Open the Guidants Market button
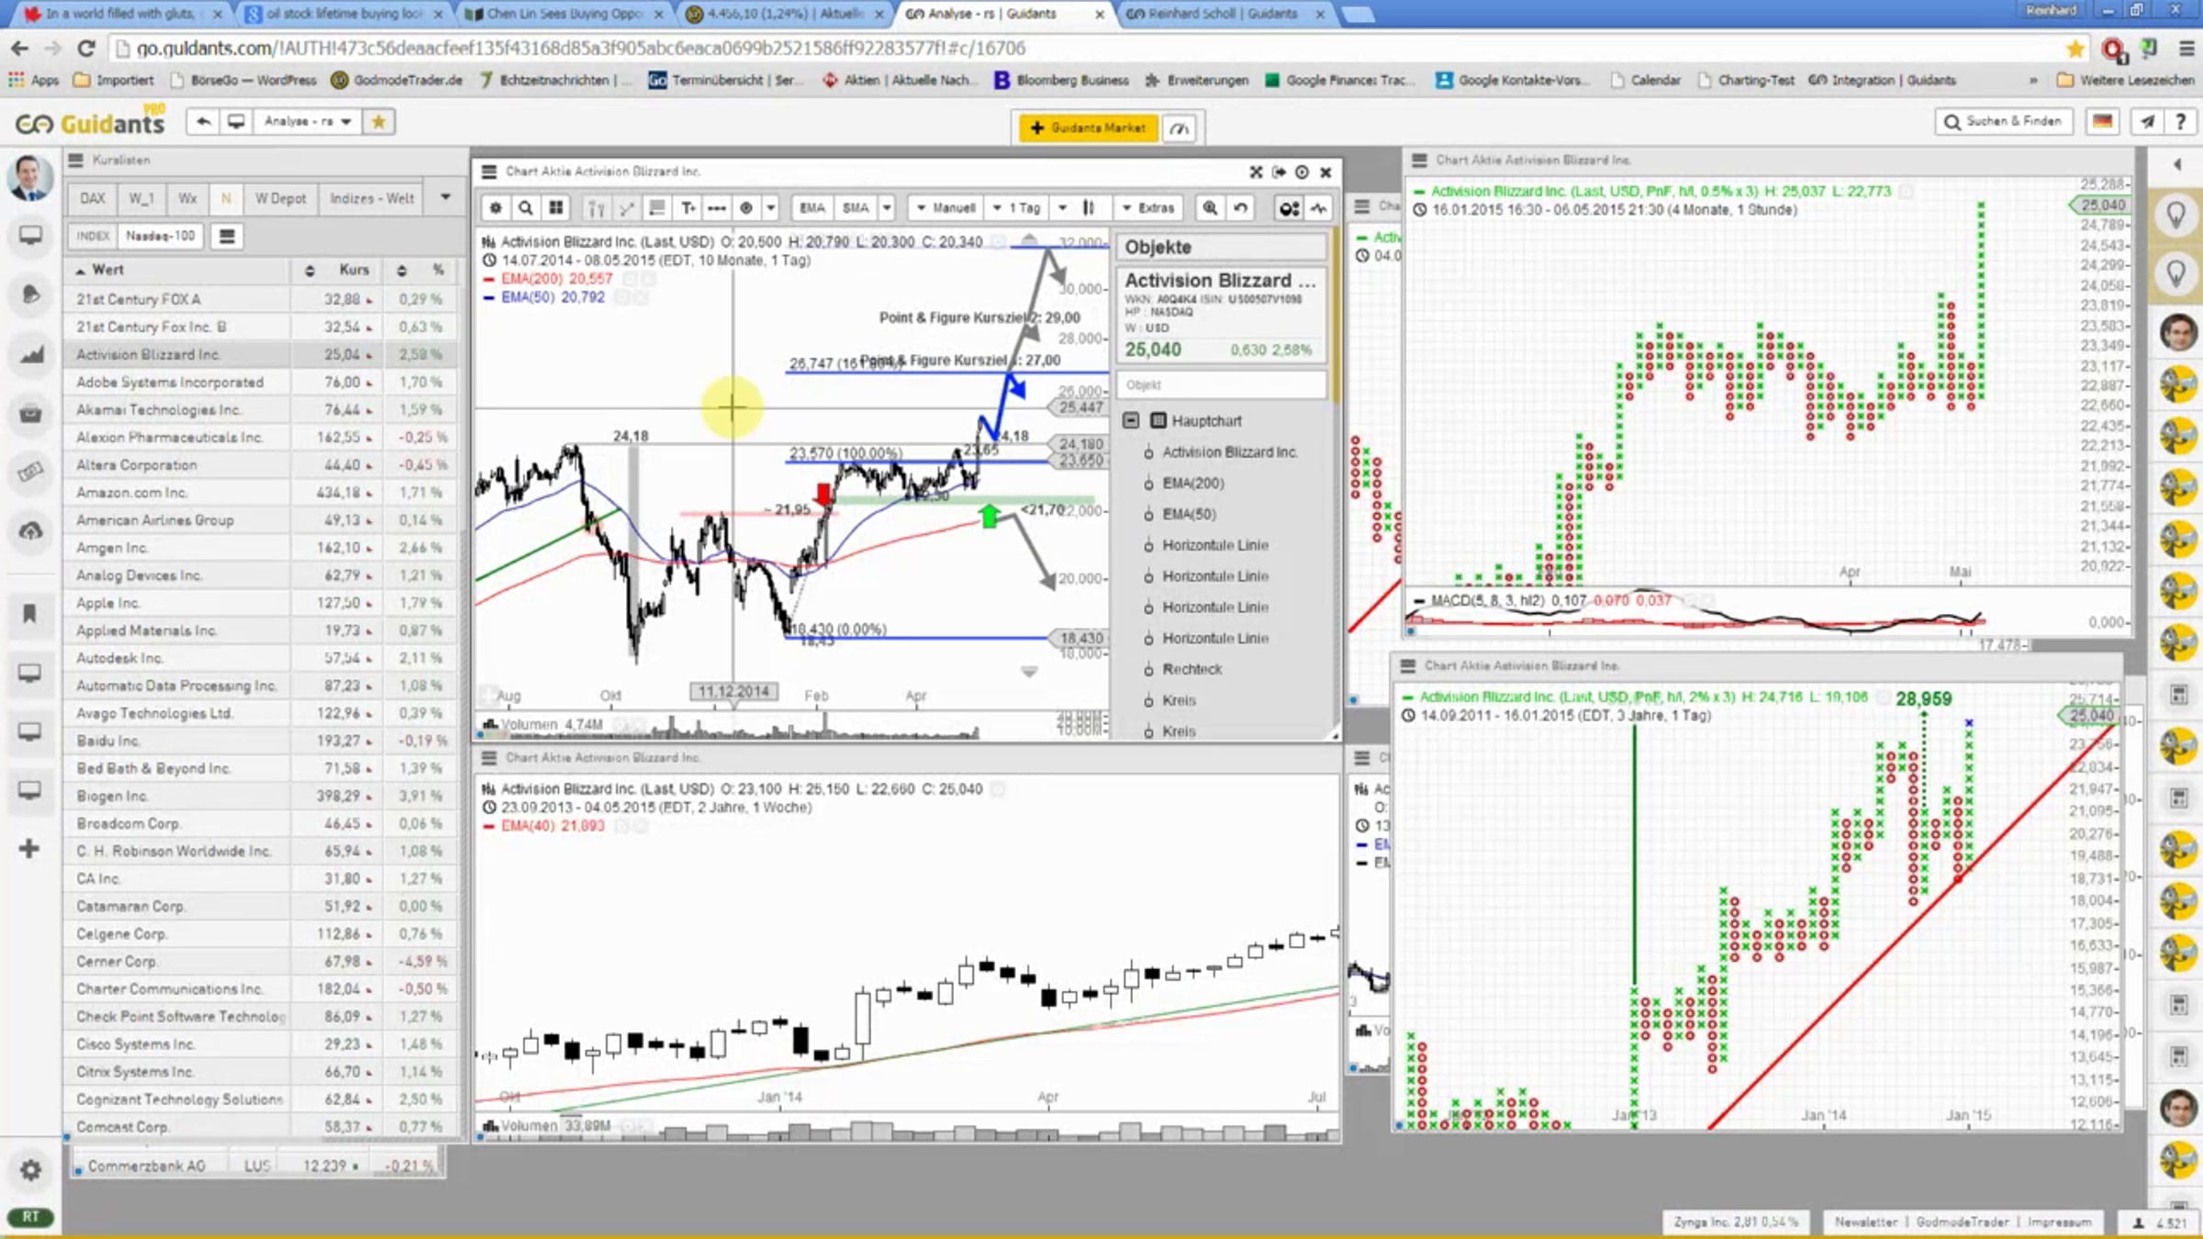Screen dimensions: 2203x1239 click(1089, 128)
